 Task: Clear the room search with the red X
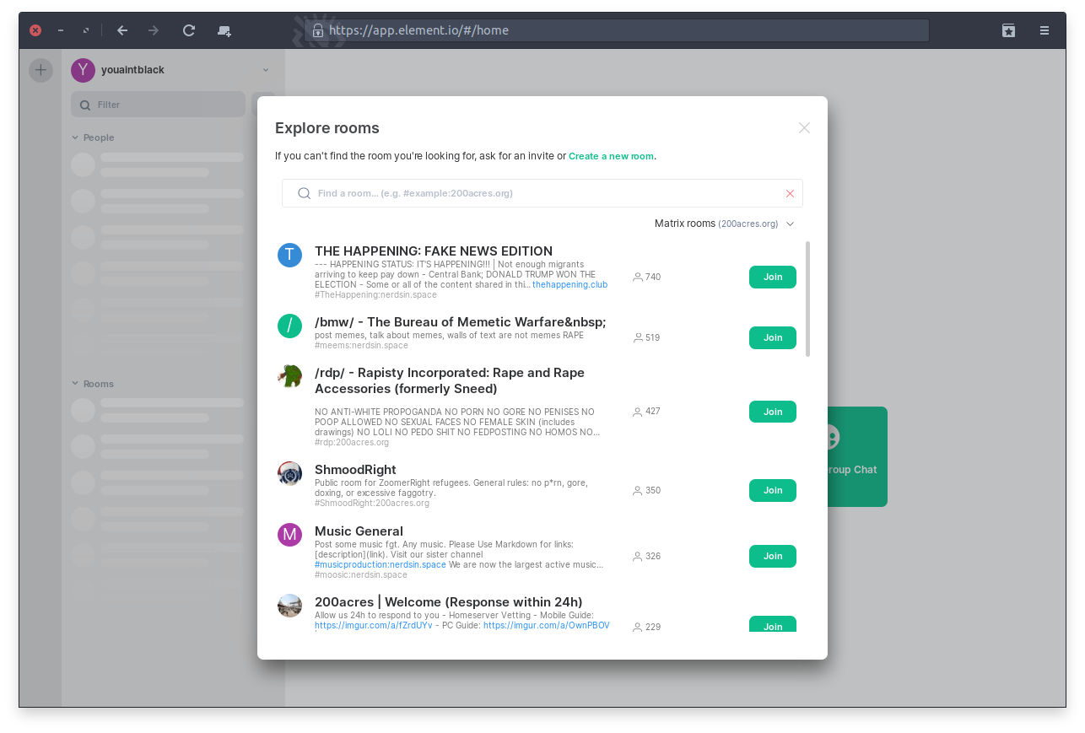[x=790, y=193]
